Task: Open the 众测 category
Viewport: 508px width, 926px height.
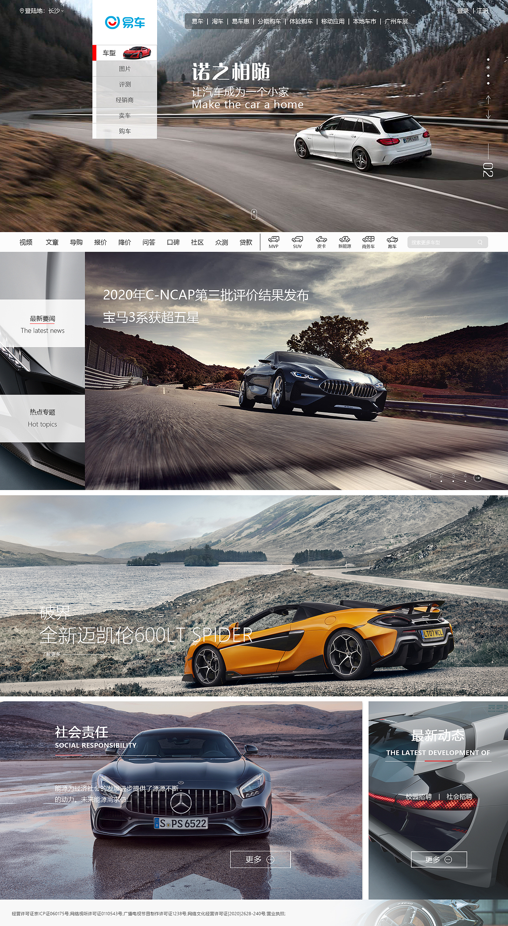Action: (x=221, y=242)
